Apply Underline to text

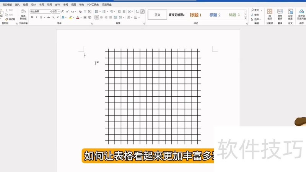[41, 17]
